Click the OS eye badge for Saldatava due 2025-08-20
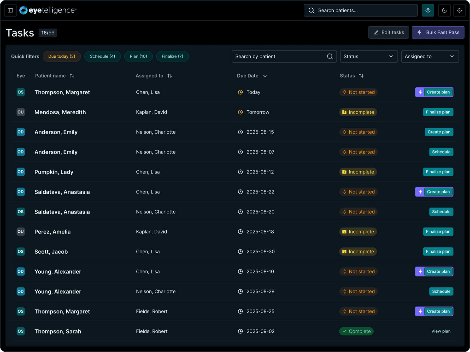Image resolution: width=470 pixels, height=352 pixels. (21, 212)
